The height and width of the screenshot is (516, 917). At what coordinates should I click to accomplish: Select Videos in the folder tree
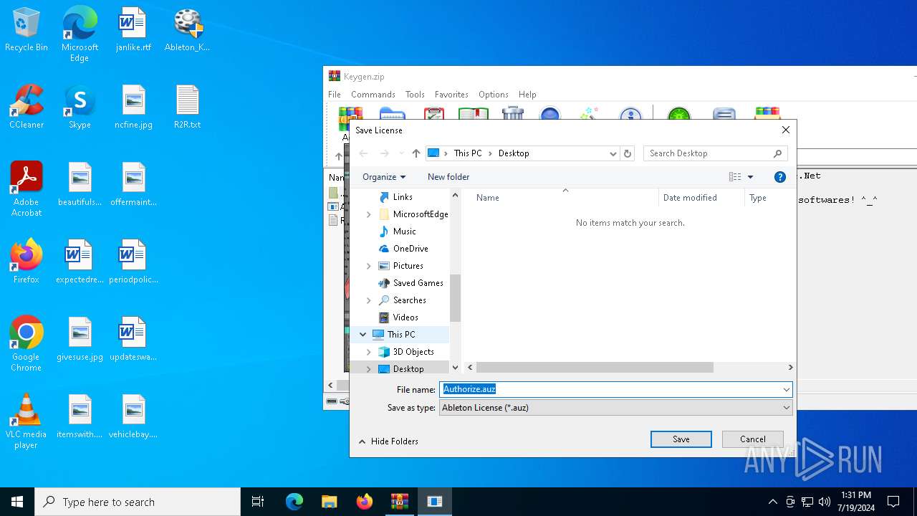point(405,317)
